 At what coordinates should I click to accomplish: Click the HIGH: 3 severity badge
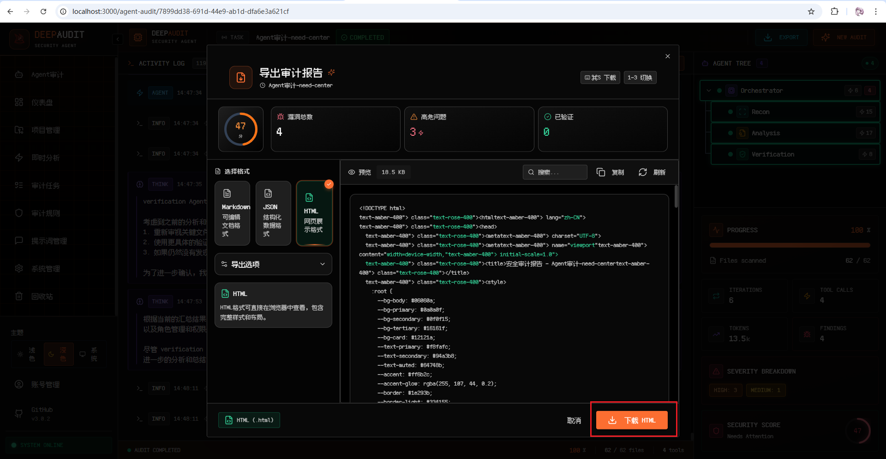click(726, 390)
